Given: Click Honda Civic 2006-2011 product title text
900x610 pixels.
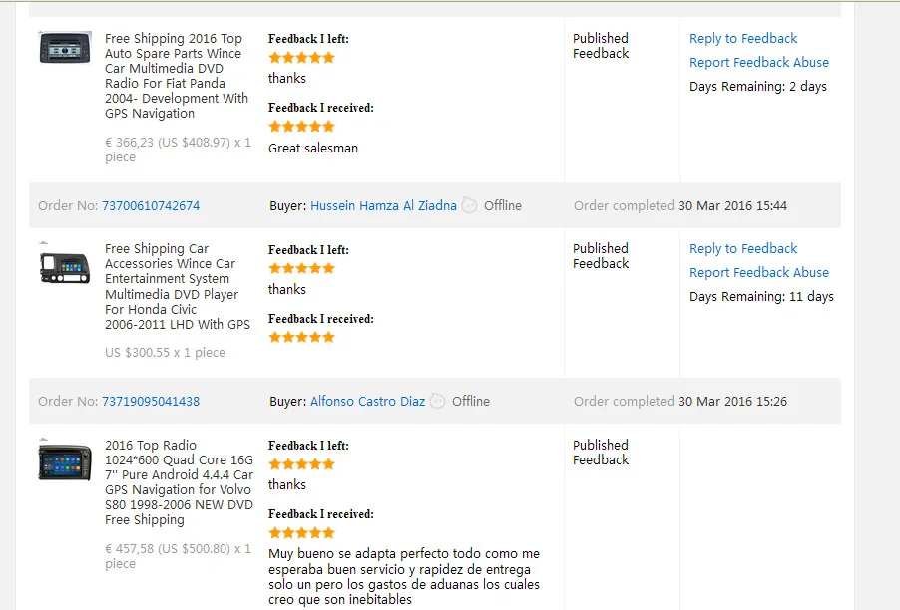Looking at the screenshot, I should [x=177, y=286].
